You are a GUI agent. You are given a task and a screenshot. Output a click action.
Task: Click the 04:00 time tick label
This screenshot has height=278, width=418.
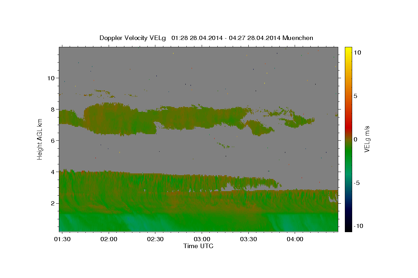click(x=295, y=239)
